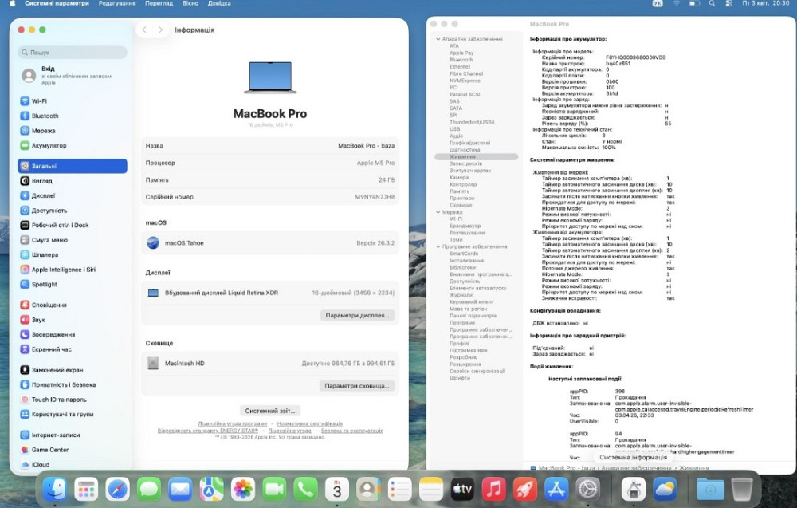The height and width of the screenshot is (508, 797).
Task: Open the App Store from the Dock
Action: (556, 490)
